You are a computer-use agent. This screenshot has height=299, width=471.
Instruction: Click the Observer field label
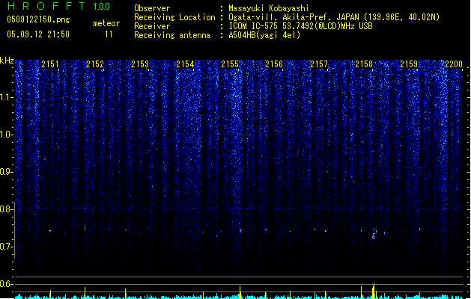click(x=152, y=8)
